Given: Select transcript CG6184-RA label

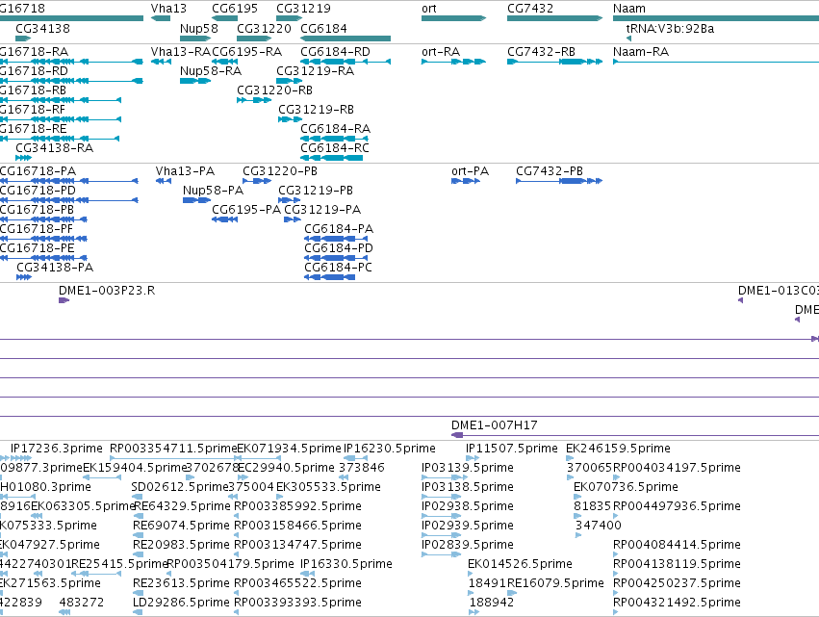Looking at the screenshot, I should coord(335,129).
